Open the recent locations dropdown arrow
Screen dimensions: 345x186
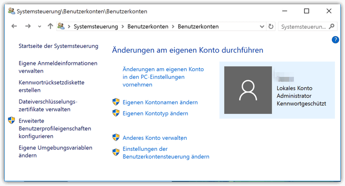(40, 26)
